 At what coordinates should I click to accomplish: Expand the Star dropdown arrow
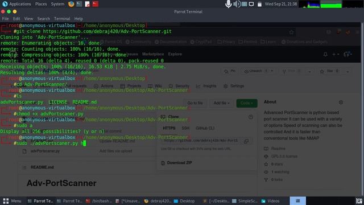(x=348, y=72)
